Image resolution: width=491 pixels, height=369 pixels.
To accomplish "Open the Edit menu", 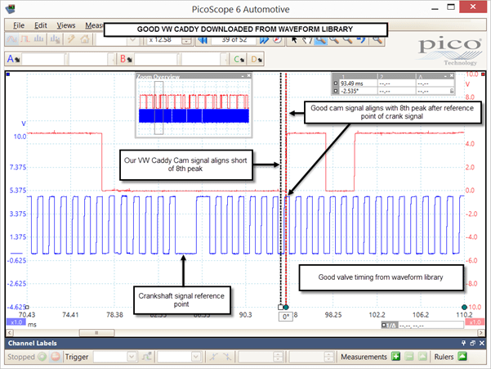I will pos(41,25).
